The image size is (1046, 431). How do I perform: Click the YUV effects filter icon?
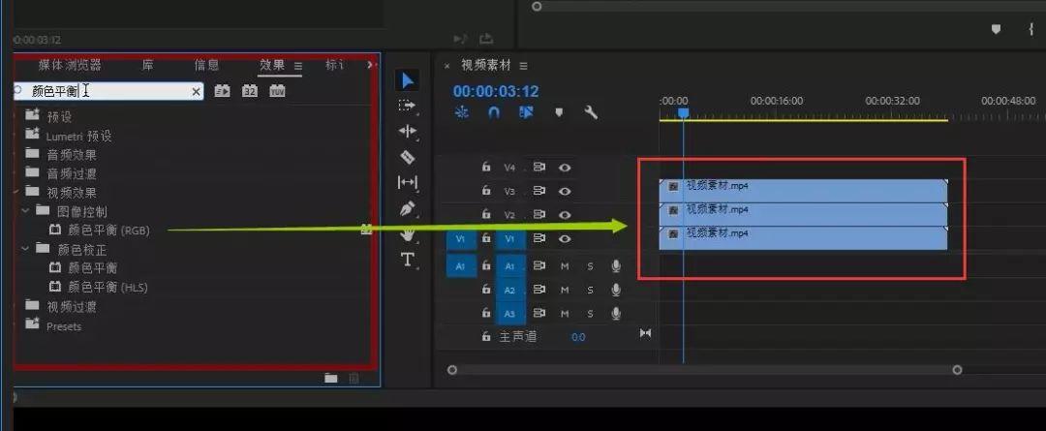click(x=278, y=91)
